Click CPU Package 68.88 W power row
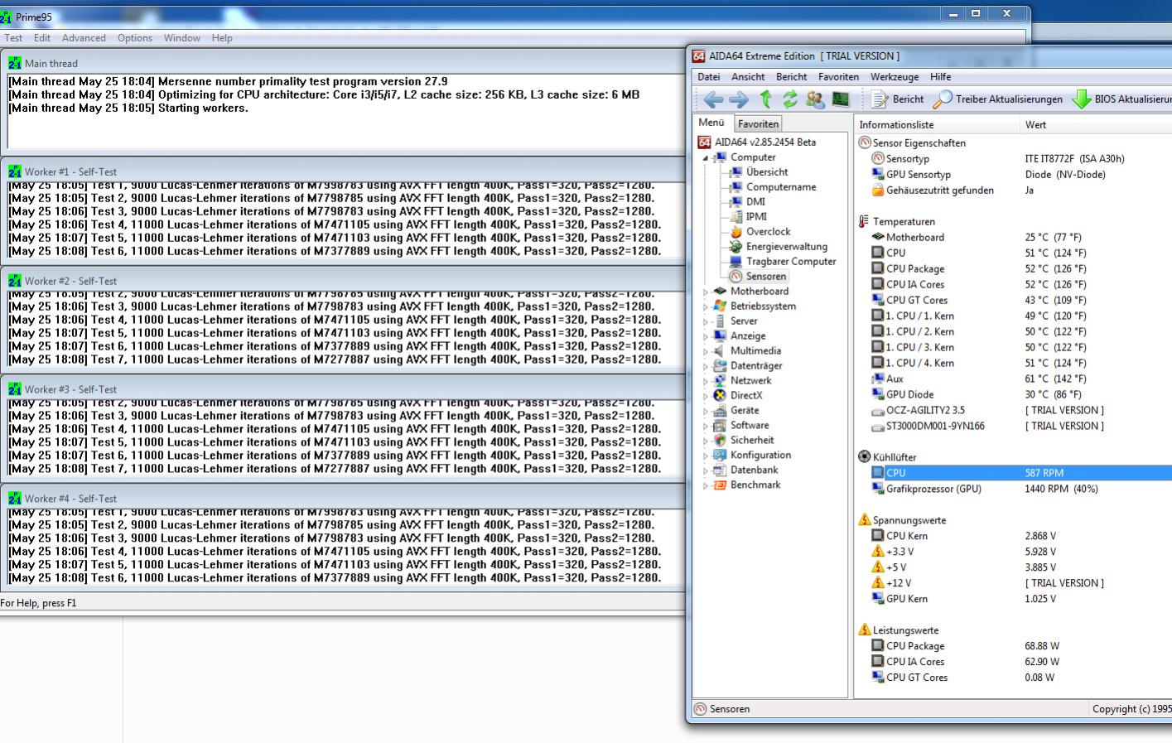Image resolution: width=1172 pixels, height=743 pixels. [x=1020, y=646]
